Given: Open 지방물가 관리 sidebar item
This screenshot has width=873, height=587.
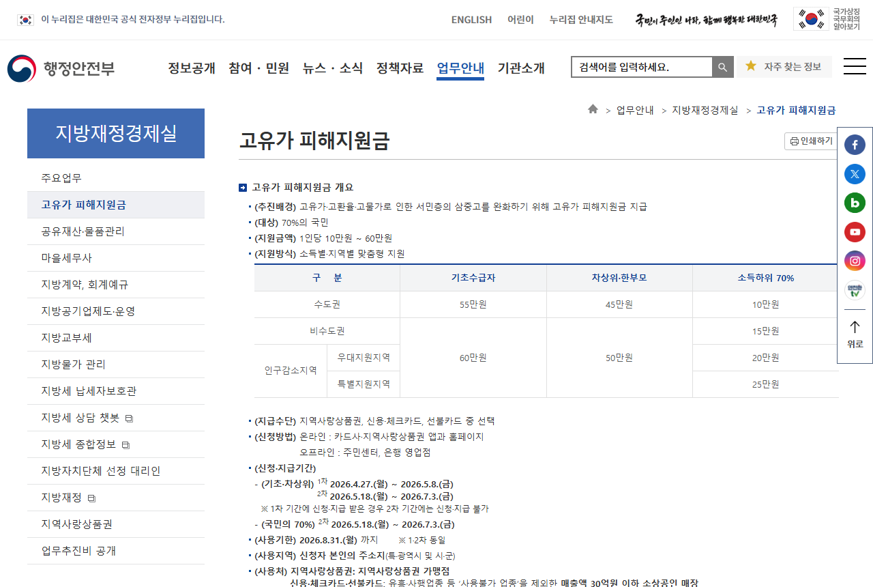Looking at the screenshot, I should tap(116, 364).
